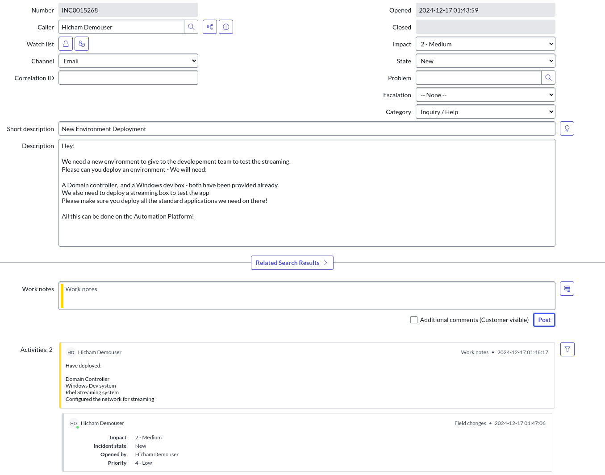Image resolution: width=605 pixels, height=475 pixels.
Task: Click the Problem reference input field
Action: [479, 78]
